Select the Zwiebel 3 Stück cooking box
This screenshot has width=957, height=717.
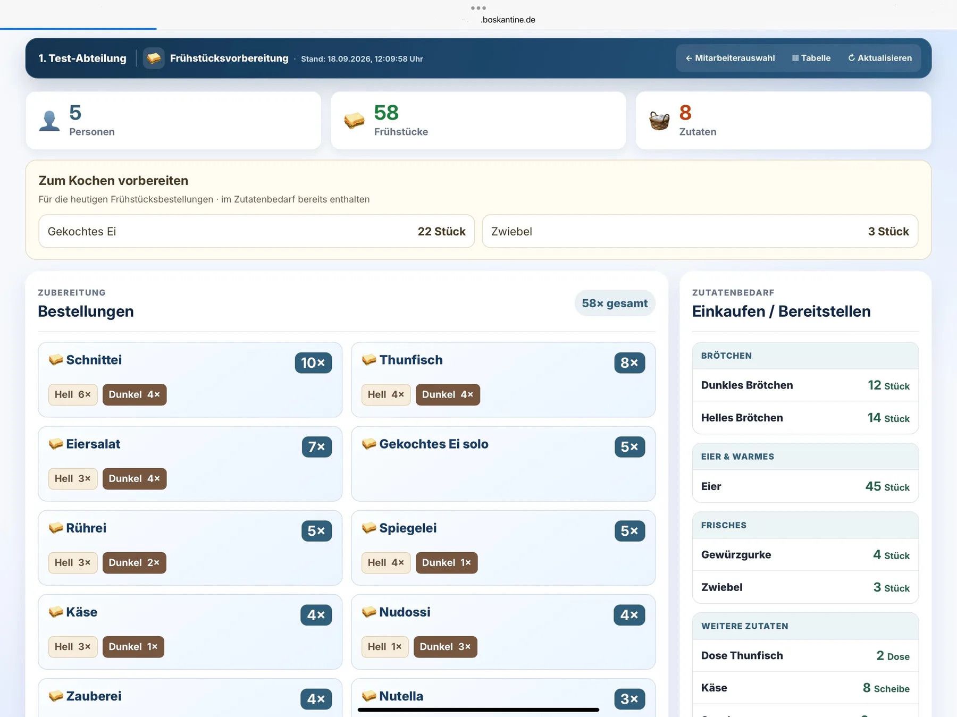[x=700, y=231]
